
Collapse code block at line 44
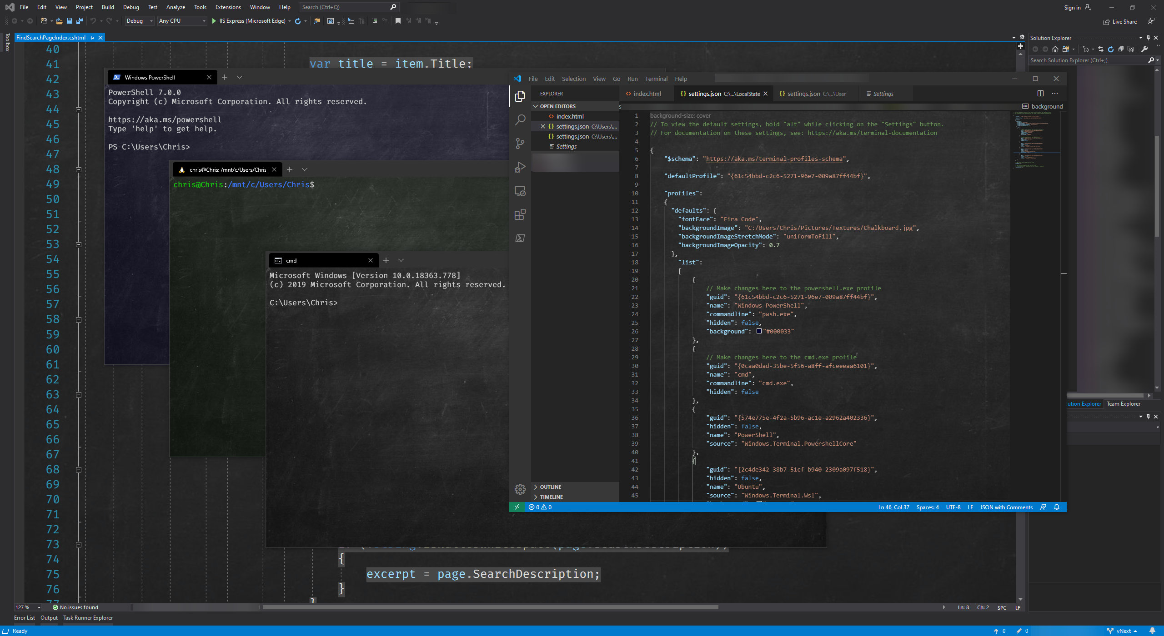click(79, 109)
